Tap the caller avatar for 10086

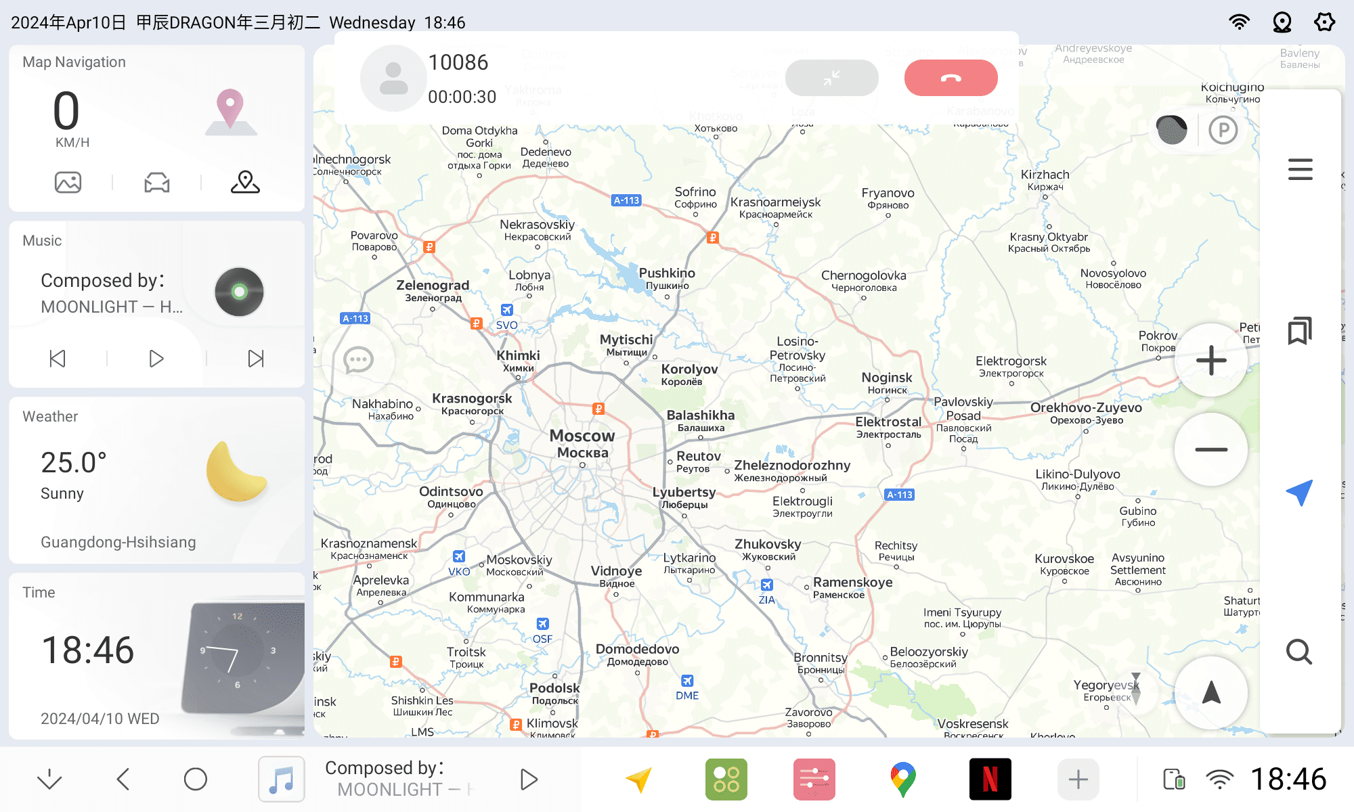pyautogui.click(x=393, y=78)
